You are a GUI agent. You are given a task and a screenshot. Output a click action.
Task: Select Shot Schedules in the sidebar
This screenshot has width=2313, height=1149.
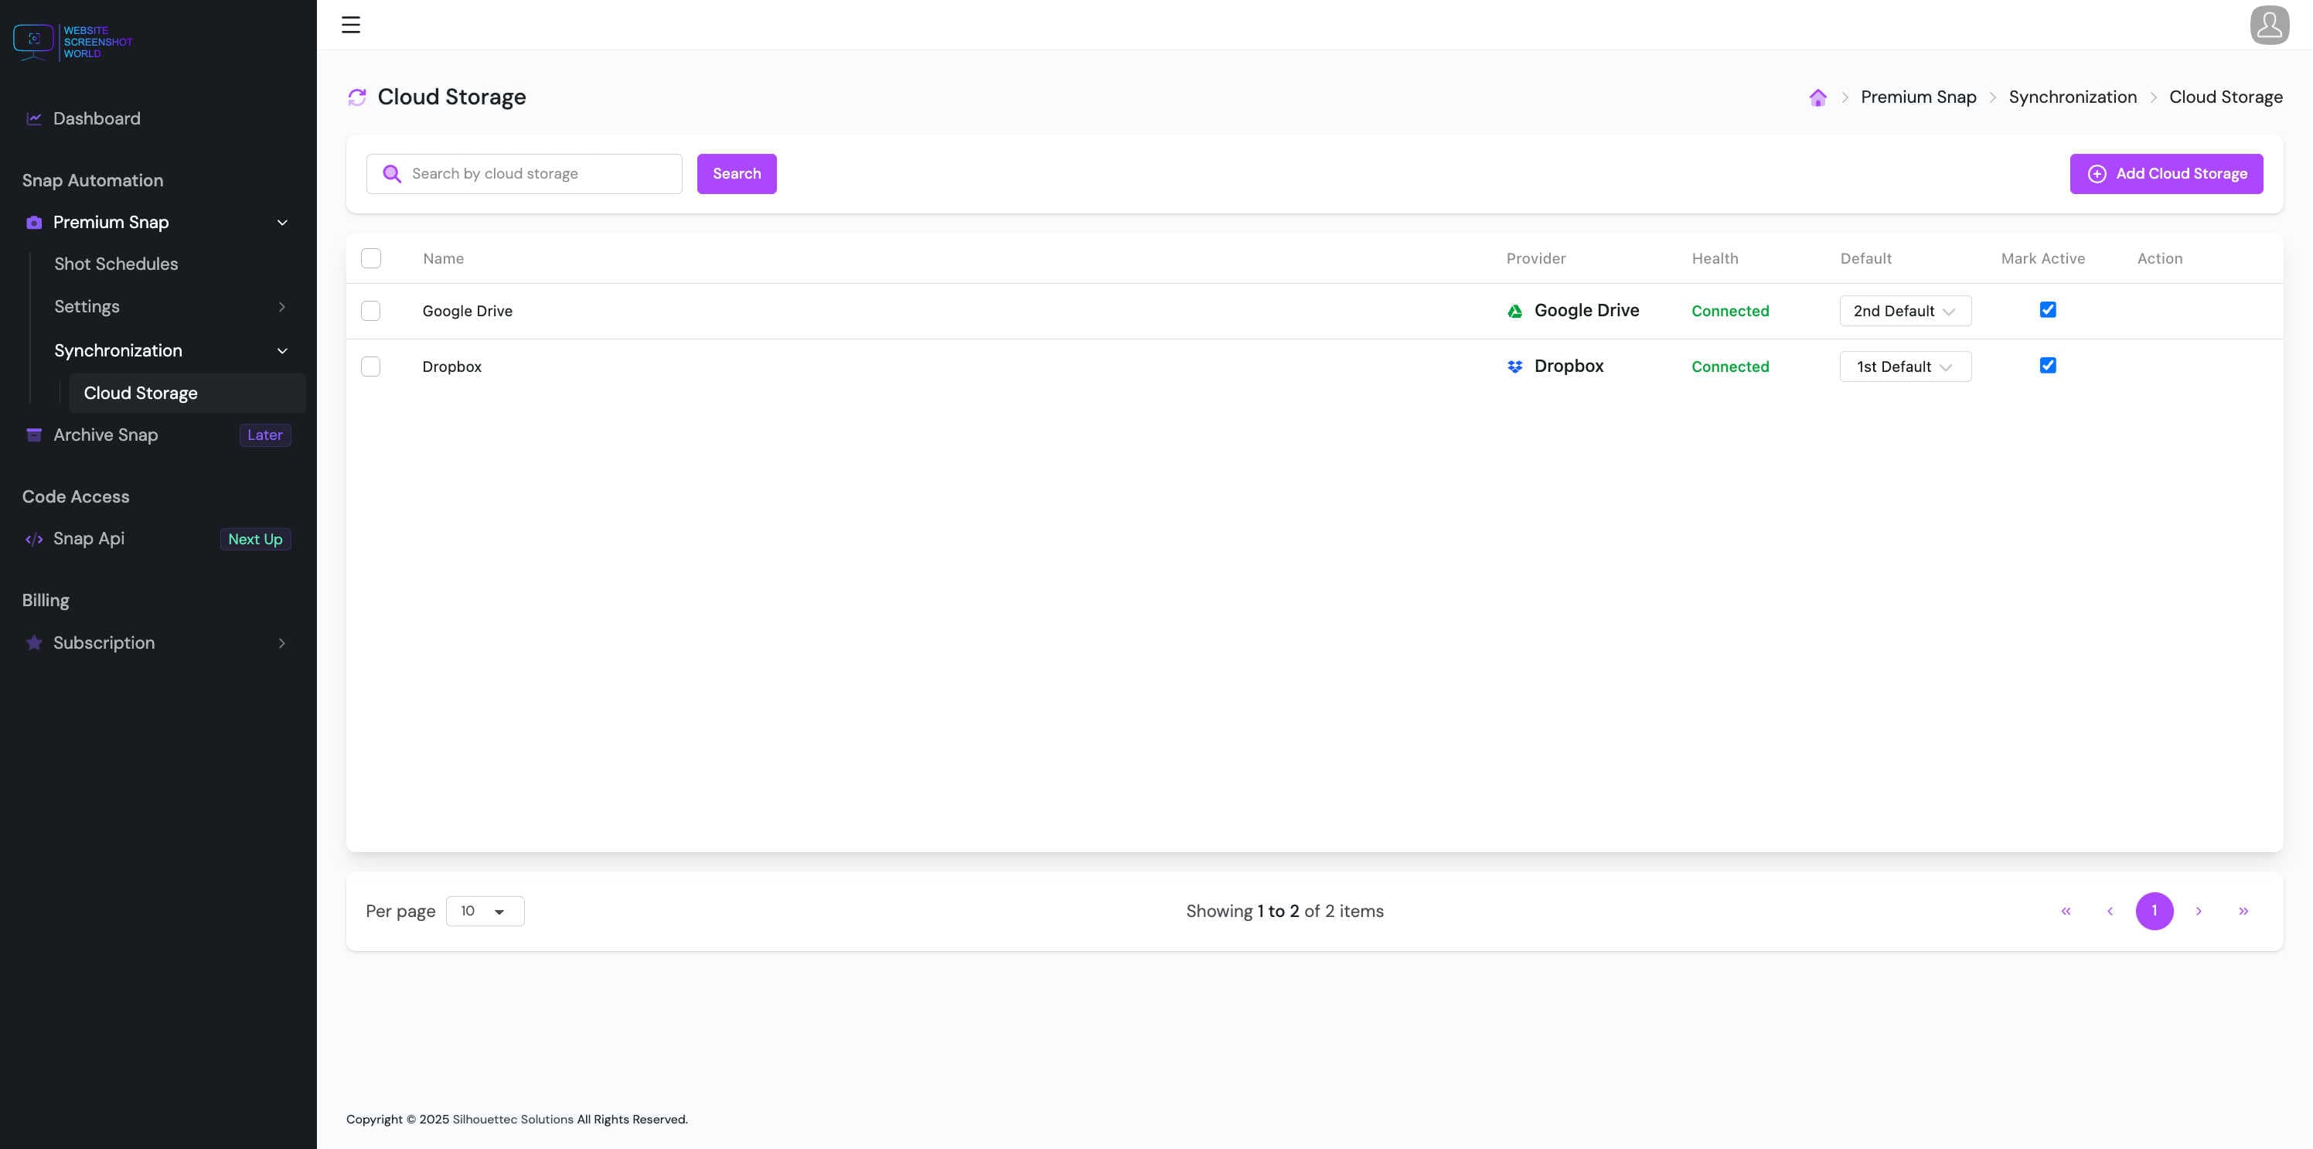115,263
